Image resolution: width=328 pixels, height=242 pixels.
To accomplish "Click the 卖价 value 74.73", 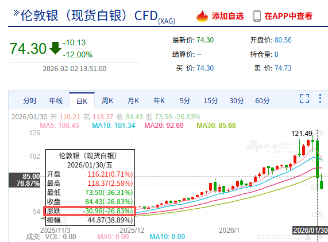I will [x=283, y=68].
